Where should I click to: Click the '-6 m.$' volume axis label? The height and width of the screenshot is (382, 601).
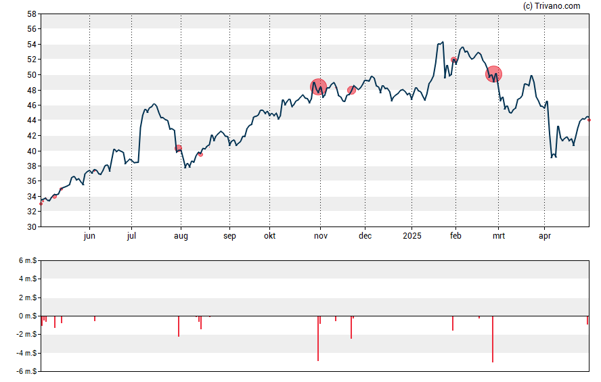[x=27, y=371]
